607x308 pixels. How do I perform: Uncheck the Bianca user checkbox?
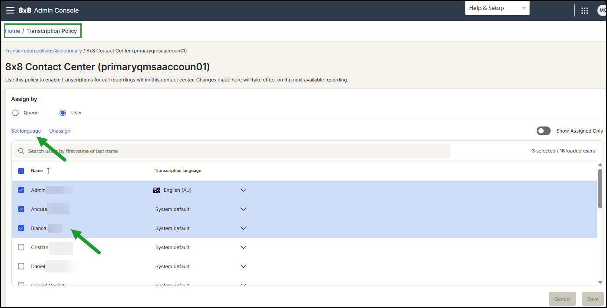coord(21,228)
